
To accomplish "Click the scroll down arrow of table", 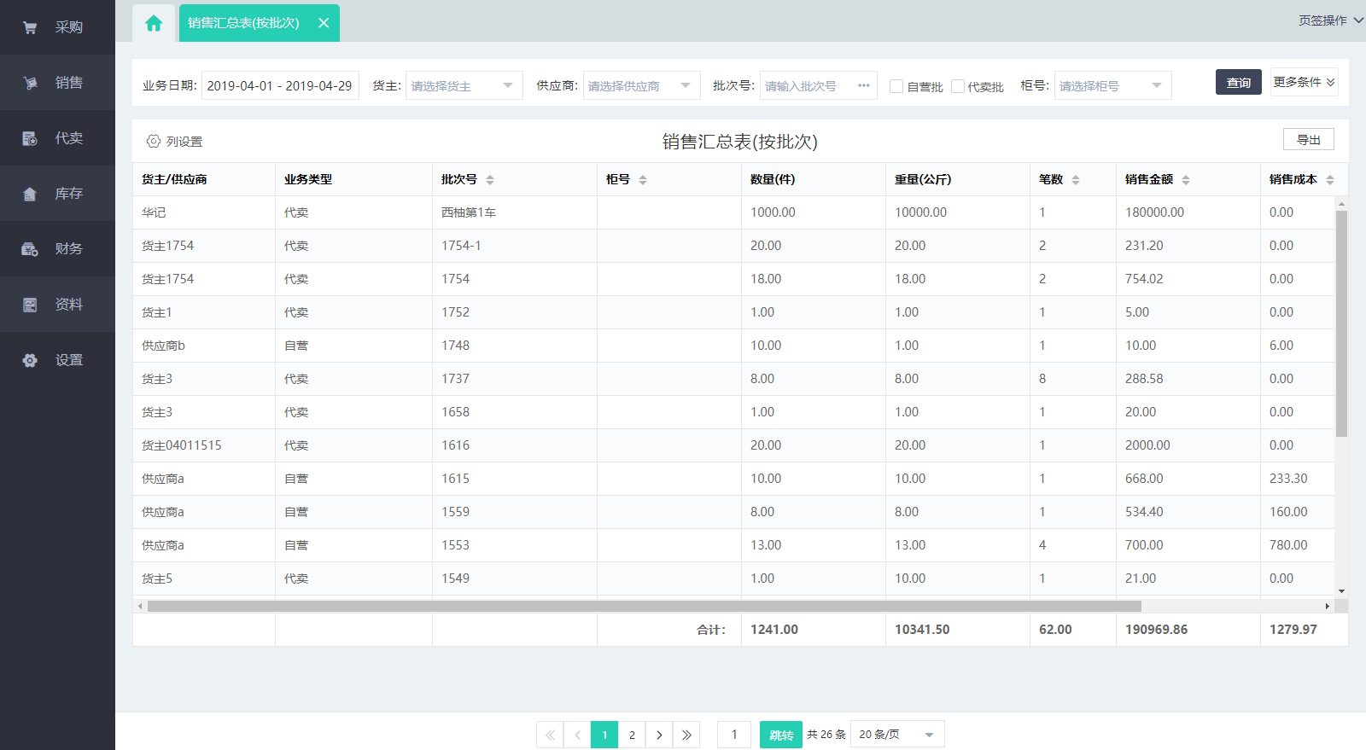I will [1341, 590].
